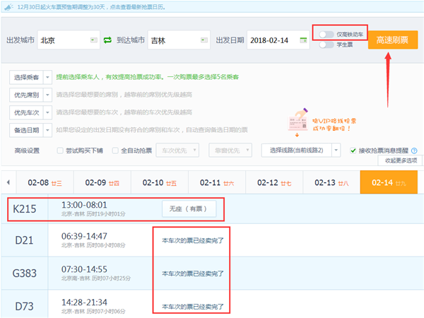Swap departure and arrival cities icon

pos(107,40)
